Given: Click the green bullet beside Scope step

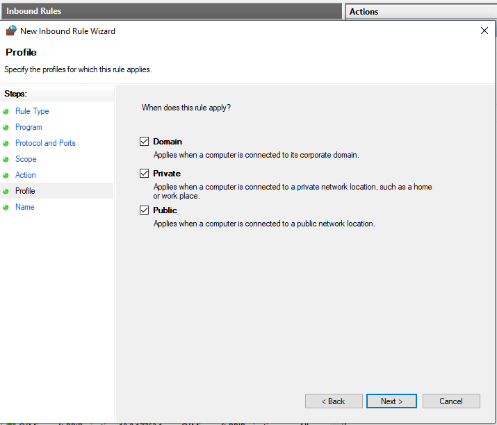Looking at the screenshot, I should [6, 159].
